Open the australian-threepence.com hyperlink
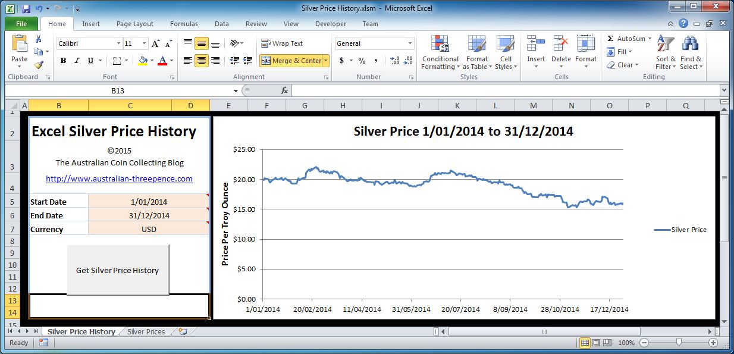This screenshot has width=734, height=354. point(119,178)
